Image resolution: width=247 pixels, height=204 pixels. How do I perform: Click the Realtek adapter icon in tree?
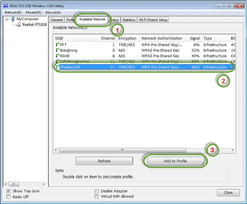pyautogui.click(x=19, y=25)
